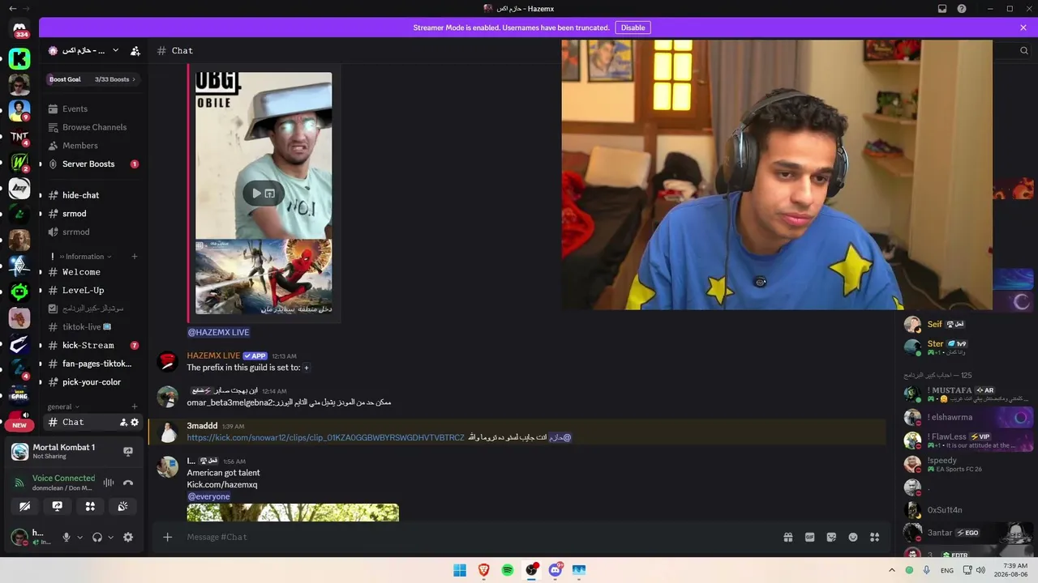The image size is (1038, 583).
Task: Collapse the Information category
Action: click(x=84, y=257)
